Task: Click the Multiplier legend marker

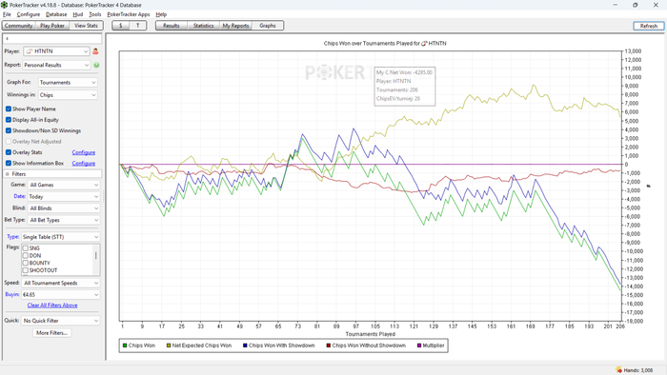Action: (x=419, y=345)
